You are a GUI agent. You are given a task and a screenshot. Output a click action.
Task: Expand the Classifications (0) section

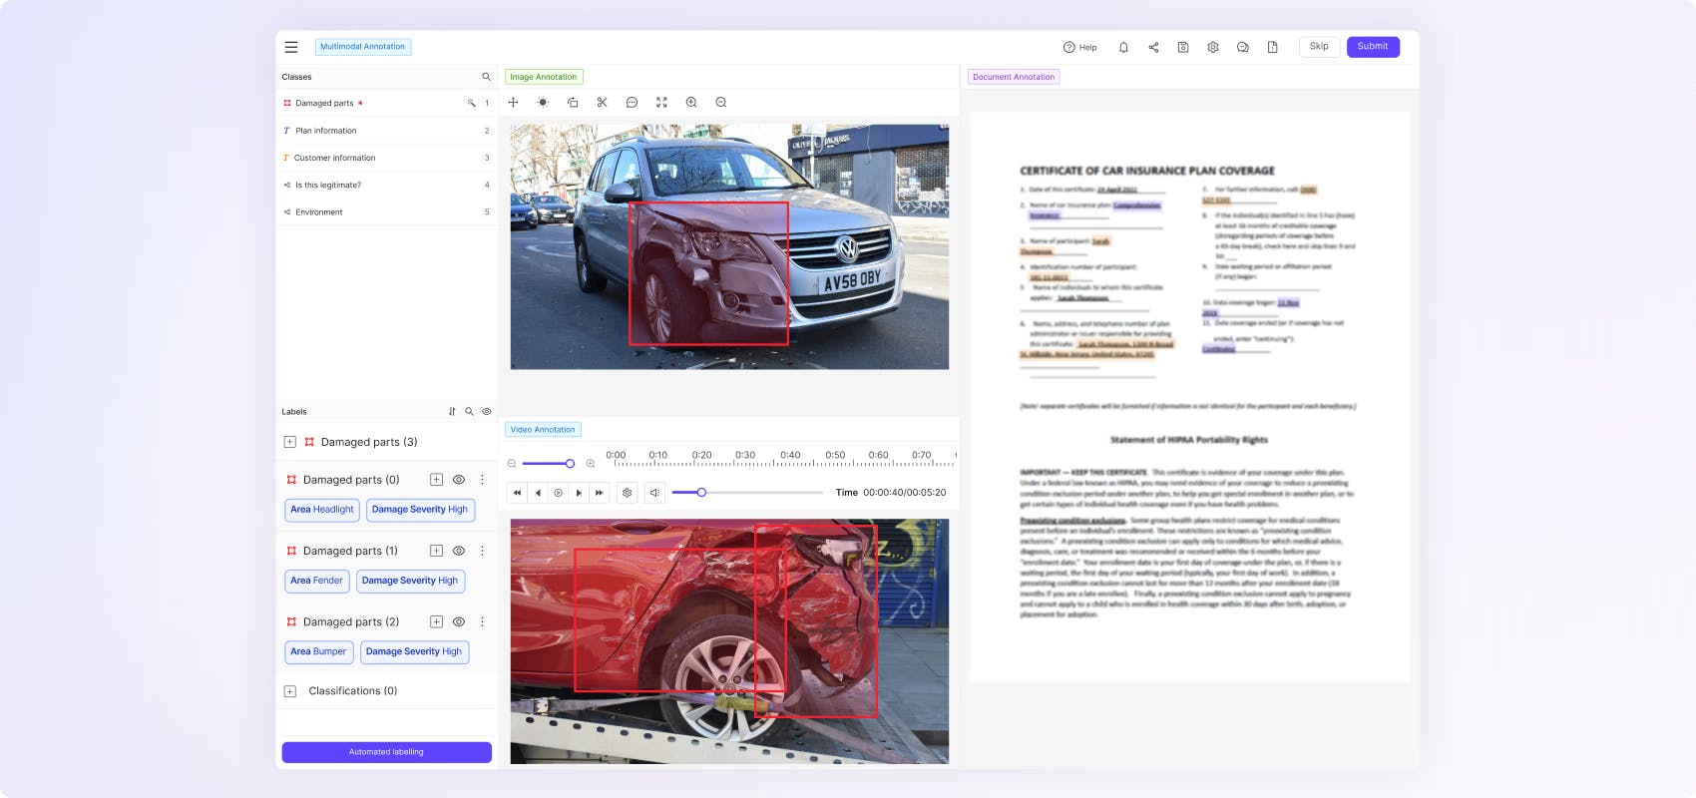[290, 691]
